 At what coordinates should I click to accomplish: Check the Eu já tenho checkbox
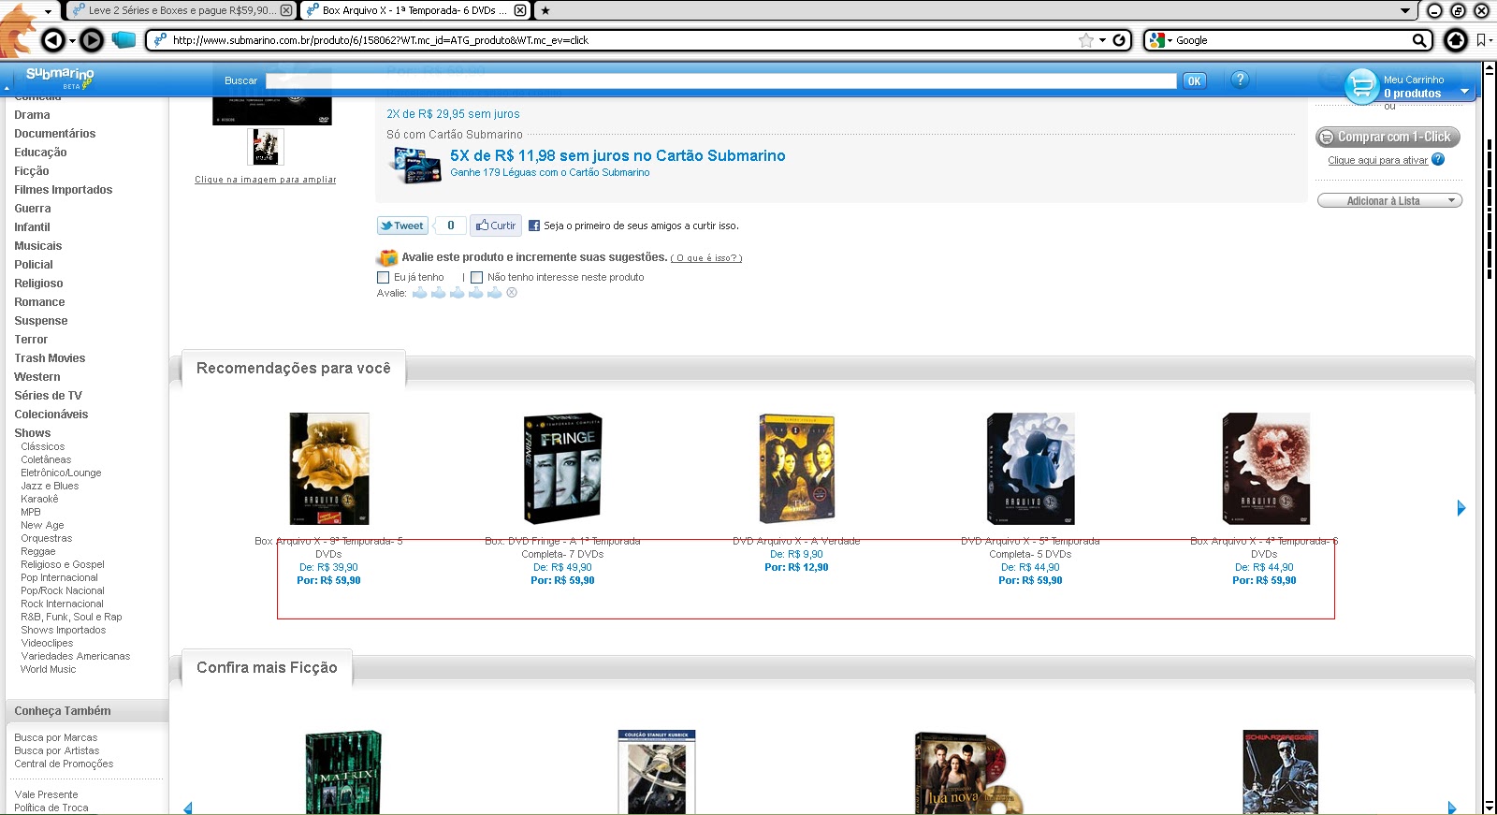pos(383,277)
